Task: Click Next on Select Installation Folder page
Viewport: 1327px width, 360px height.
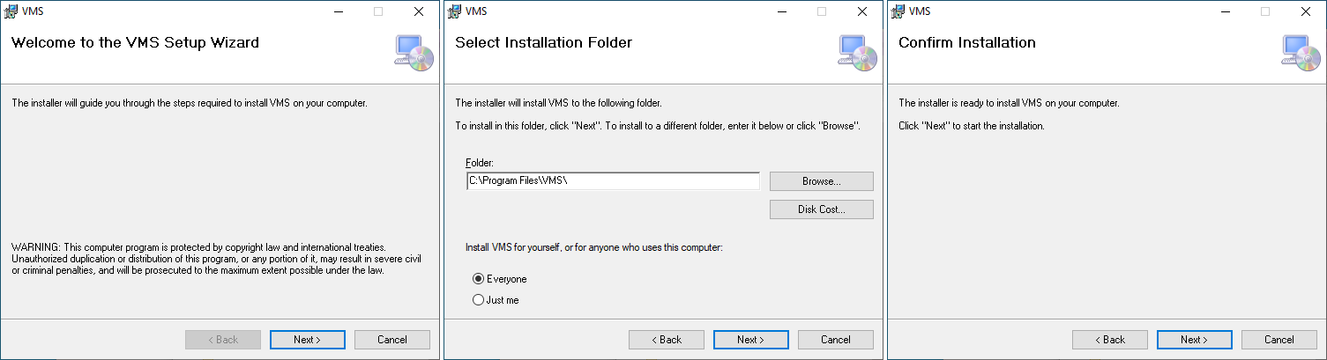Action: [751, 340]
